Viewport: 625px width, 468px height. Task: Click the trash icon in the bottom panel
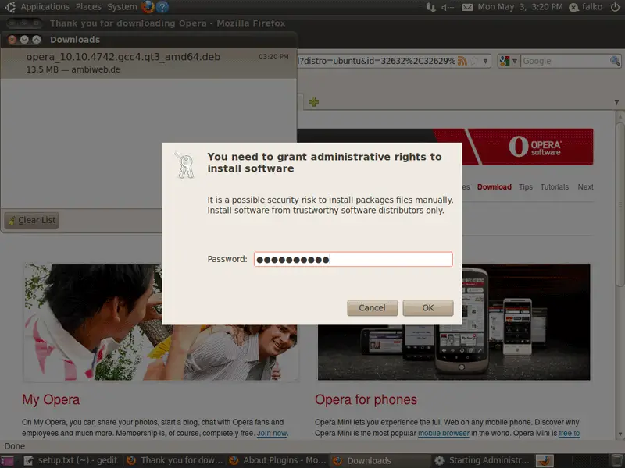pyautogui.click(x=616, y=461)
